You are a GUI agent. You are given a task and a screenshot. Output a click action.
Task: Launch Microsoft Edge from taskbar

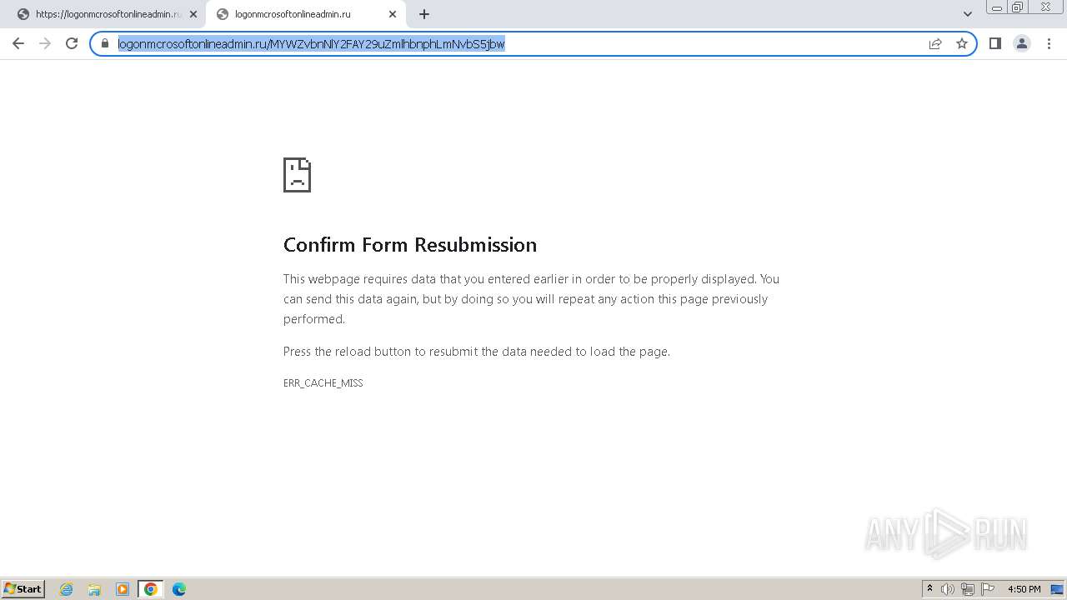[x=179, y=589]
